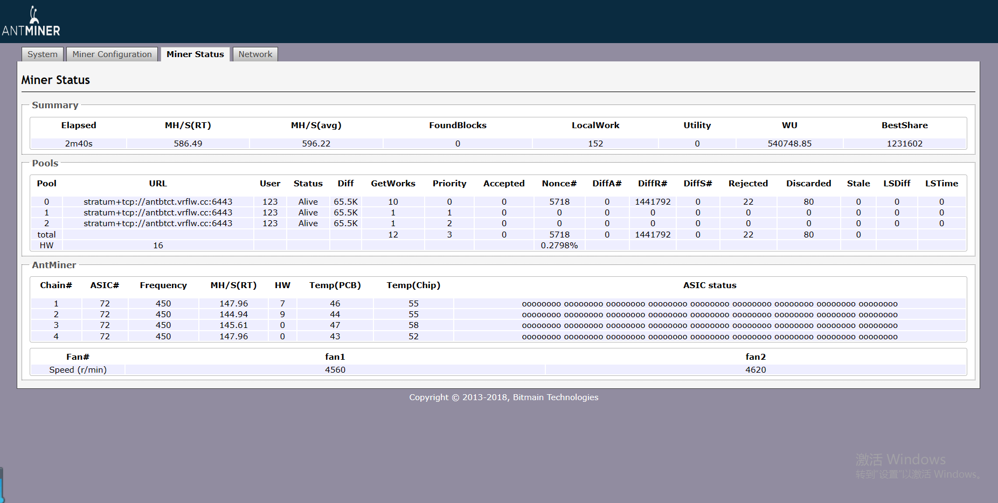Click the LSTime column header
Image resolution: width=998 pixels, height=503 pixels.
click(x=941, y=184)
